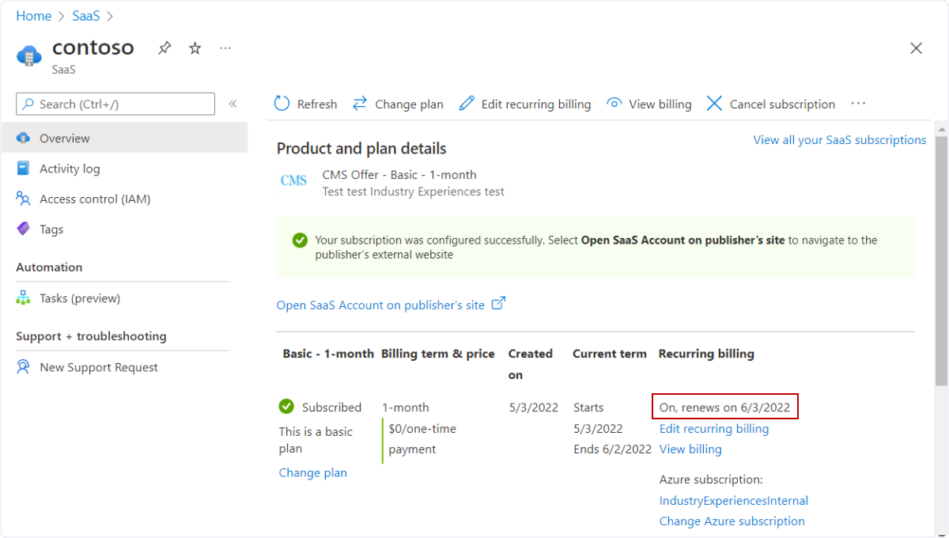This screenshot has height=538, width=949.
Task: Click the contoso SaaS cloud icon
Action: [x=29, y=56]
